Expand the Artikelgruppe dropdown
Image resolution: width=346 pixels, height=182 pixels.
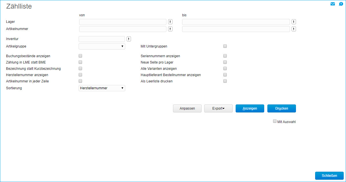pyautogui.click(x=102, y=46)
